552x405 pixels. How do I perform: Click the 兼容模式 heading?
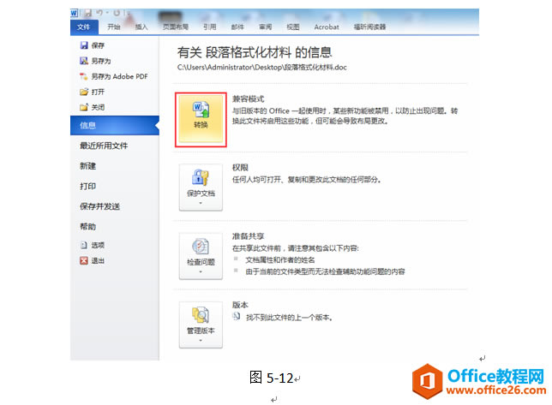coord(249,98)
